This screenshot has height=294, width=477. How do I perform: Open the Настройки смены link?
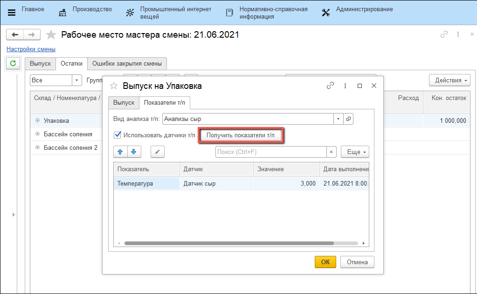[31, 49]
